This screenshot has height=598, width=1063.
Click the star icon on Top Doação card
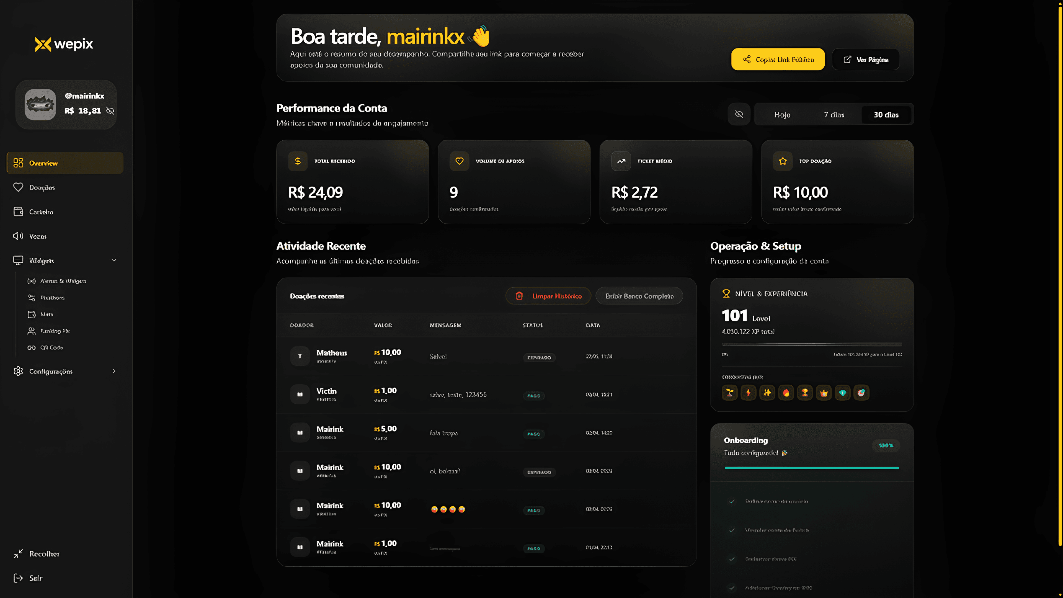(783, 161)
